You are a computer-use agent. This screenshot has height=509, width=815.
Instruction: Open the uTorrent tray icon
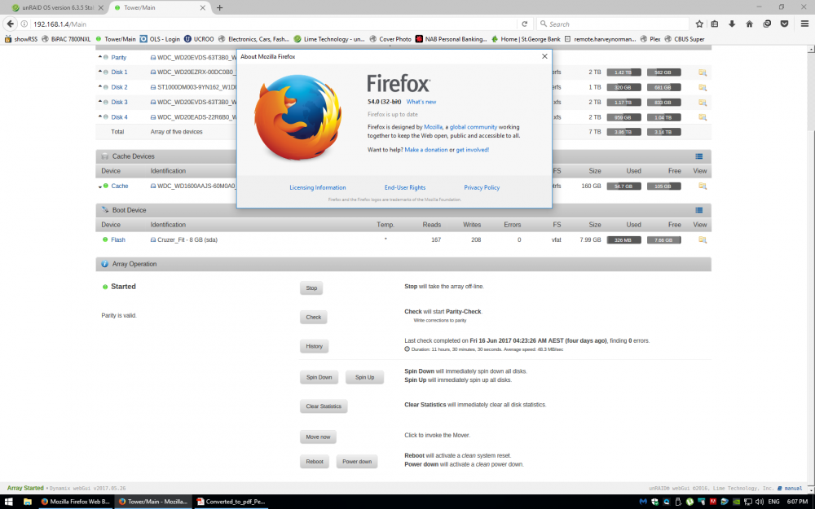[689, 502]
